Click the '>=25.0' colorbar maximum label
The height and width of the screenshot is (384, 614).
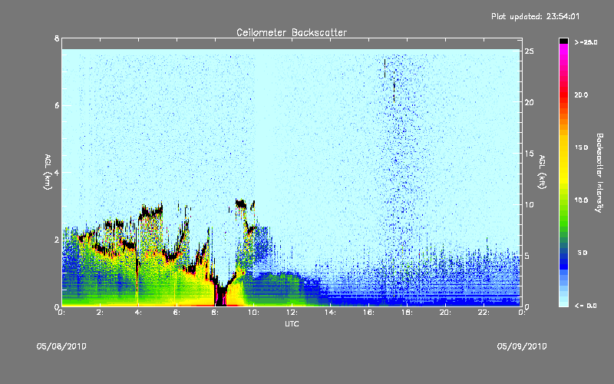click(x=586, y=42)
